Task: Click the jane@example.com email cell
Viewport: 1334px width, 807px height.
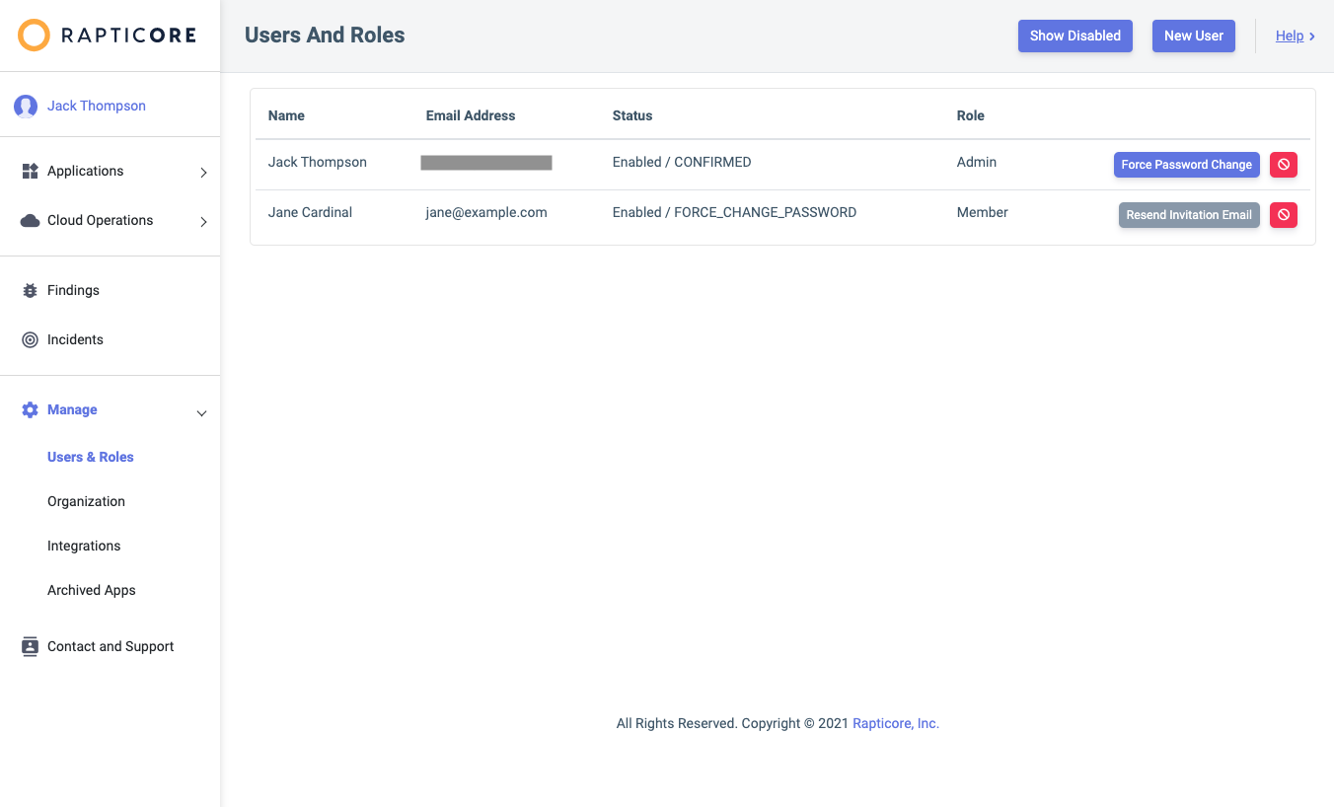Action: coord(486,212)
